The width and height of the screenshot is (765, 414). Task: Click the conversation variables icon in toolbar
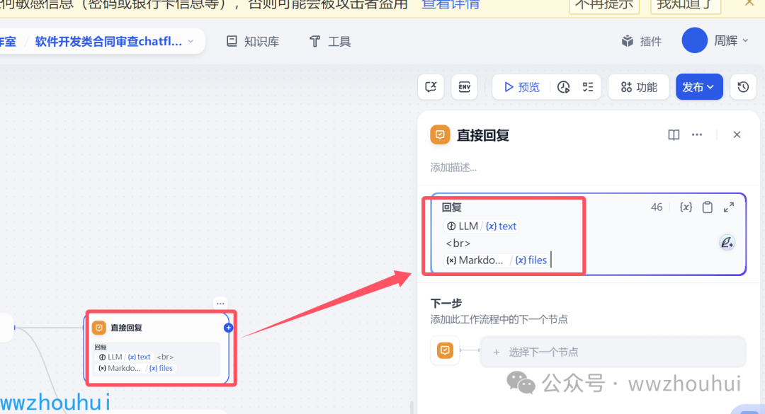431,87
